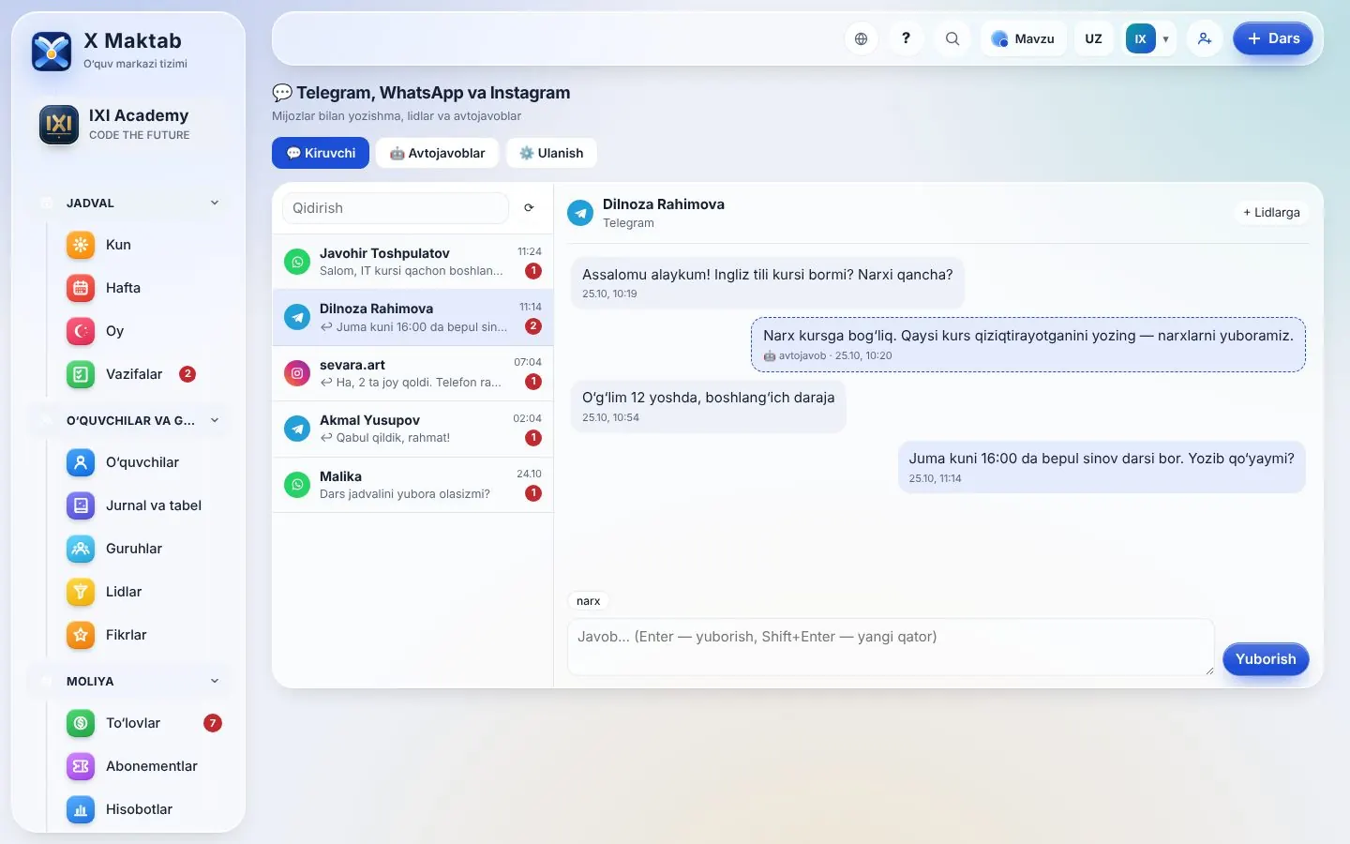Image resolution: width=1350 pixels, height=844 pixels.
Task: Click WhatsApp icon beside Malika
Action: coord(297,485)
